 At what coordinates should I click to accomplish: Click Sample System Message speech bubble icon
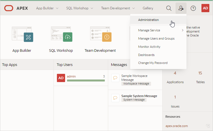[x=115, y=98]
